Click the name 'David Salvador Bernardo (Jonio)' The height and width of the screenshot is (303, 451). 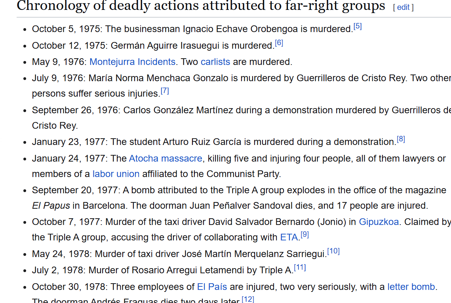click(277, 222)
